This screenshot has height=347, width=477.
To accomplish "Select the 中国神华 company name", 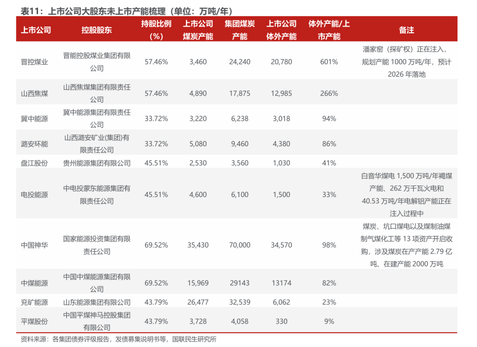I will (34, 245).
